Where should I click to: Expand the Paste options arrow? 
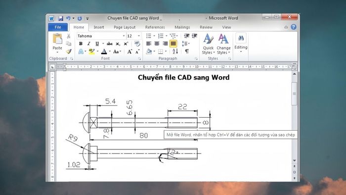click(x=57, y=52)
